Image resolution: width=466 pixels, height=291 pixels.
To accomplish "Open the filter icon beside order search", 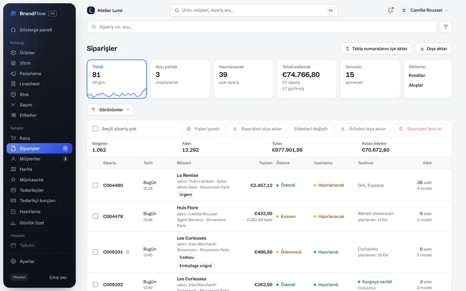I will click(446, 27).
